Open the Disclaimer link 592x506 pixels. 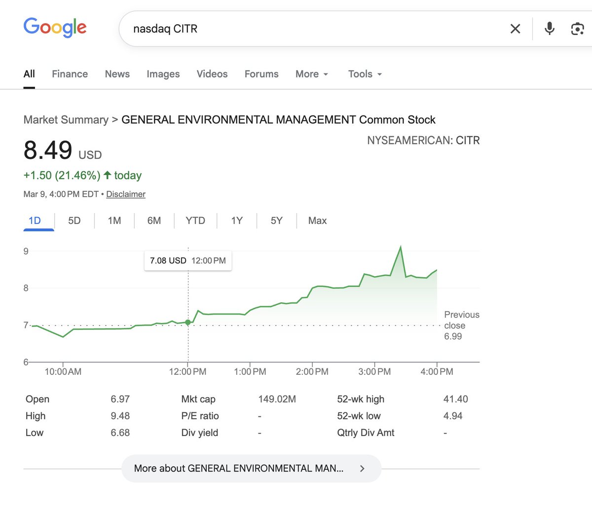pos(126,194)
